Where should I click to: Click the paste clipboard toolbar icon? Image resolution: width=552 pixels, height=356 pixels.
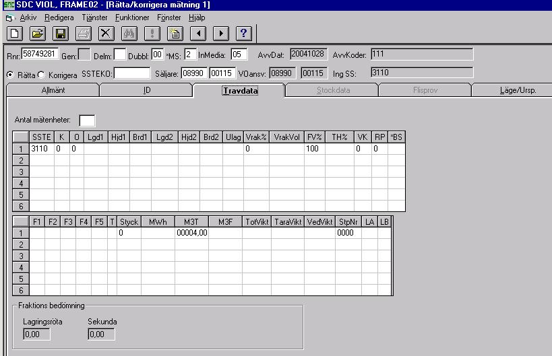point(175,34)
